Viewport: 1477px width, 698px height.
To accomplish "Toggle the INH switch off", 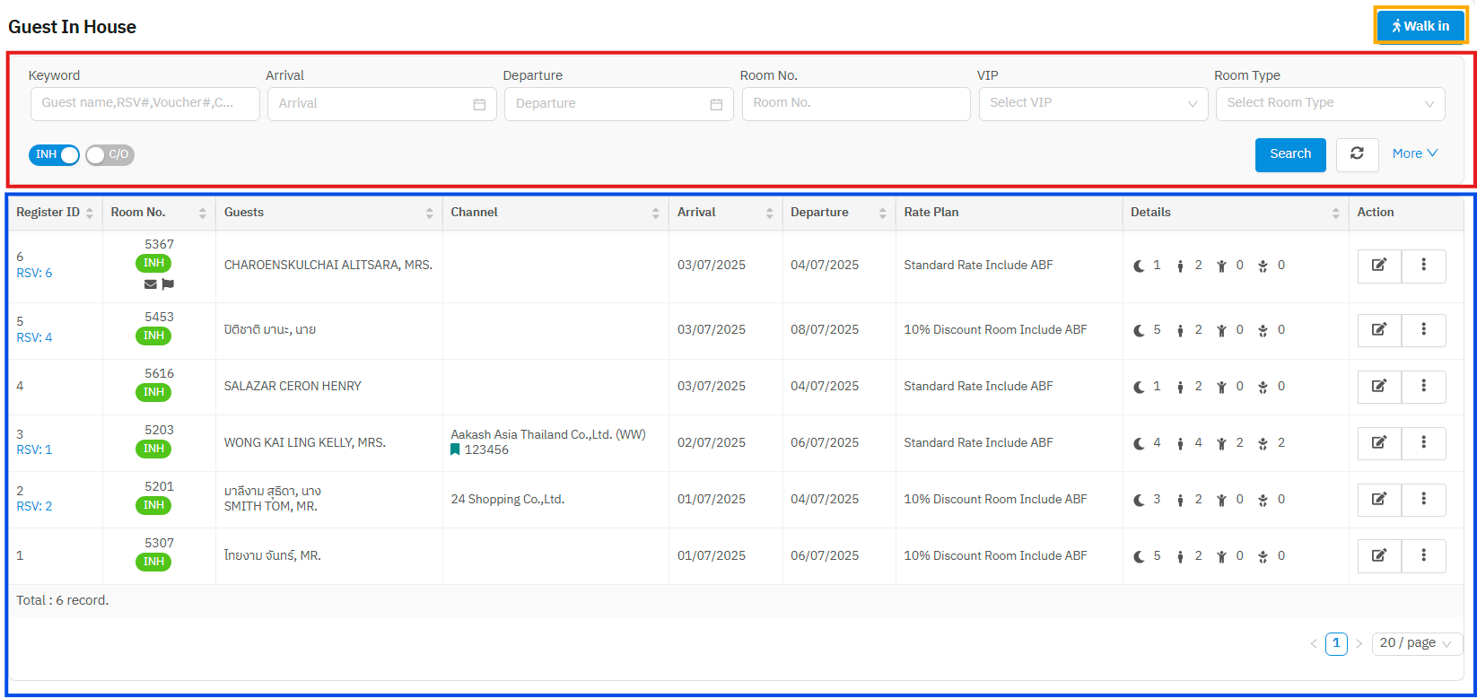I will (x=54, y=155).
